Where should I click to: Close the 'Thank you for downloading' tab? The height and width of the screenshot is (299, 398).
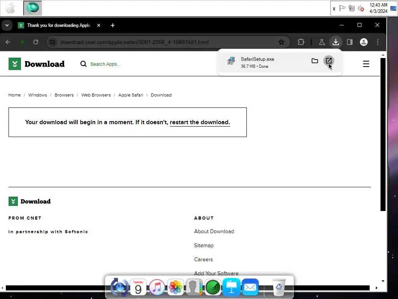(99, 25)
